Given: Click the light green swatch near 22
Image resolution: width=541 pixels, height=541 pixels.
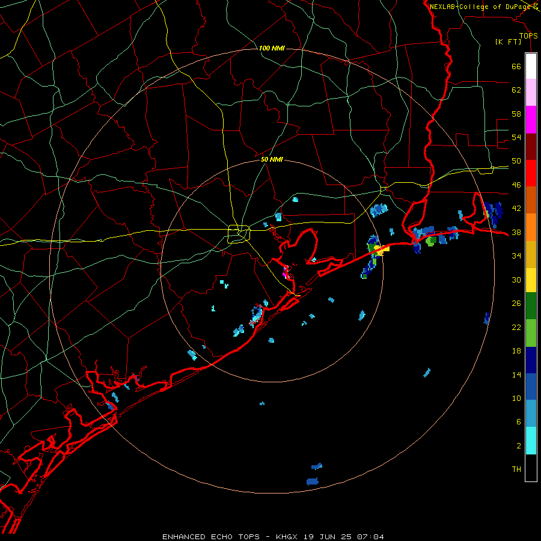Looking at the screenshot, I should 531,332.
